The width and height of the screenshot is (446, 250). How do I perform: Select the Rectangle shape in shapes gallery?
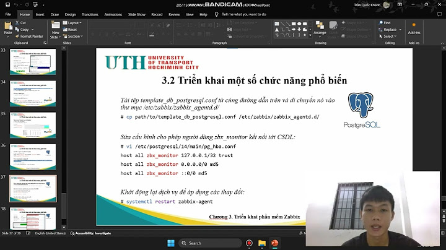click(294, 24)
